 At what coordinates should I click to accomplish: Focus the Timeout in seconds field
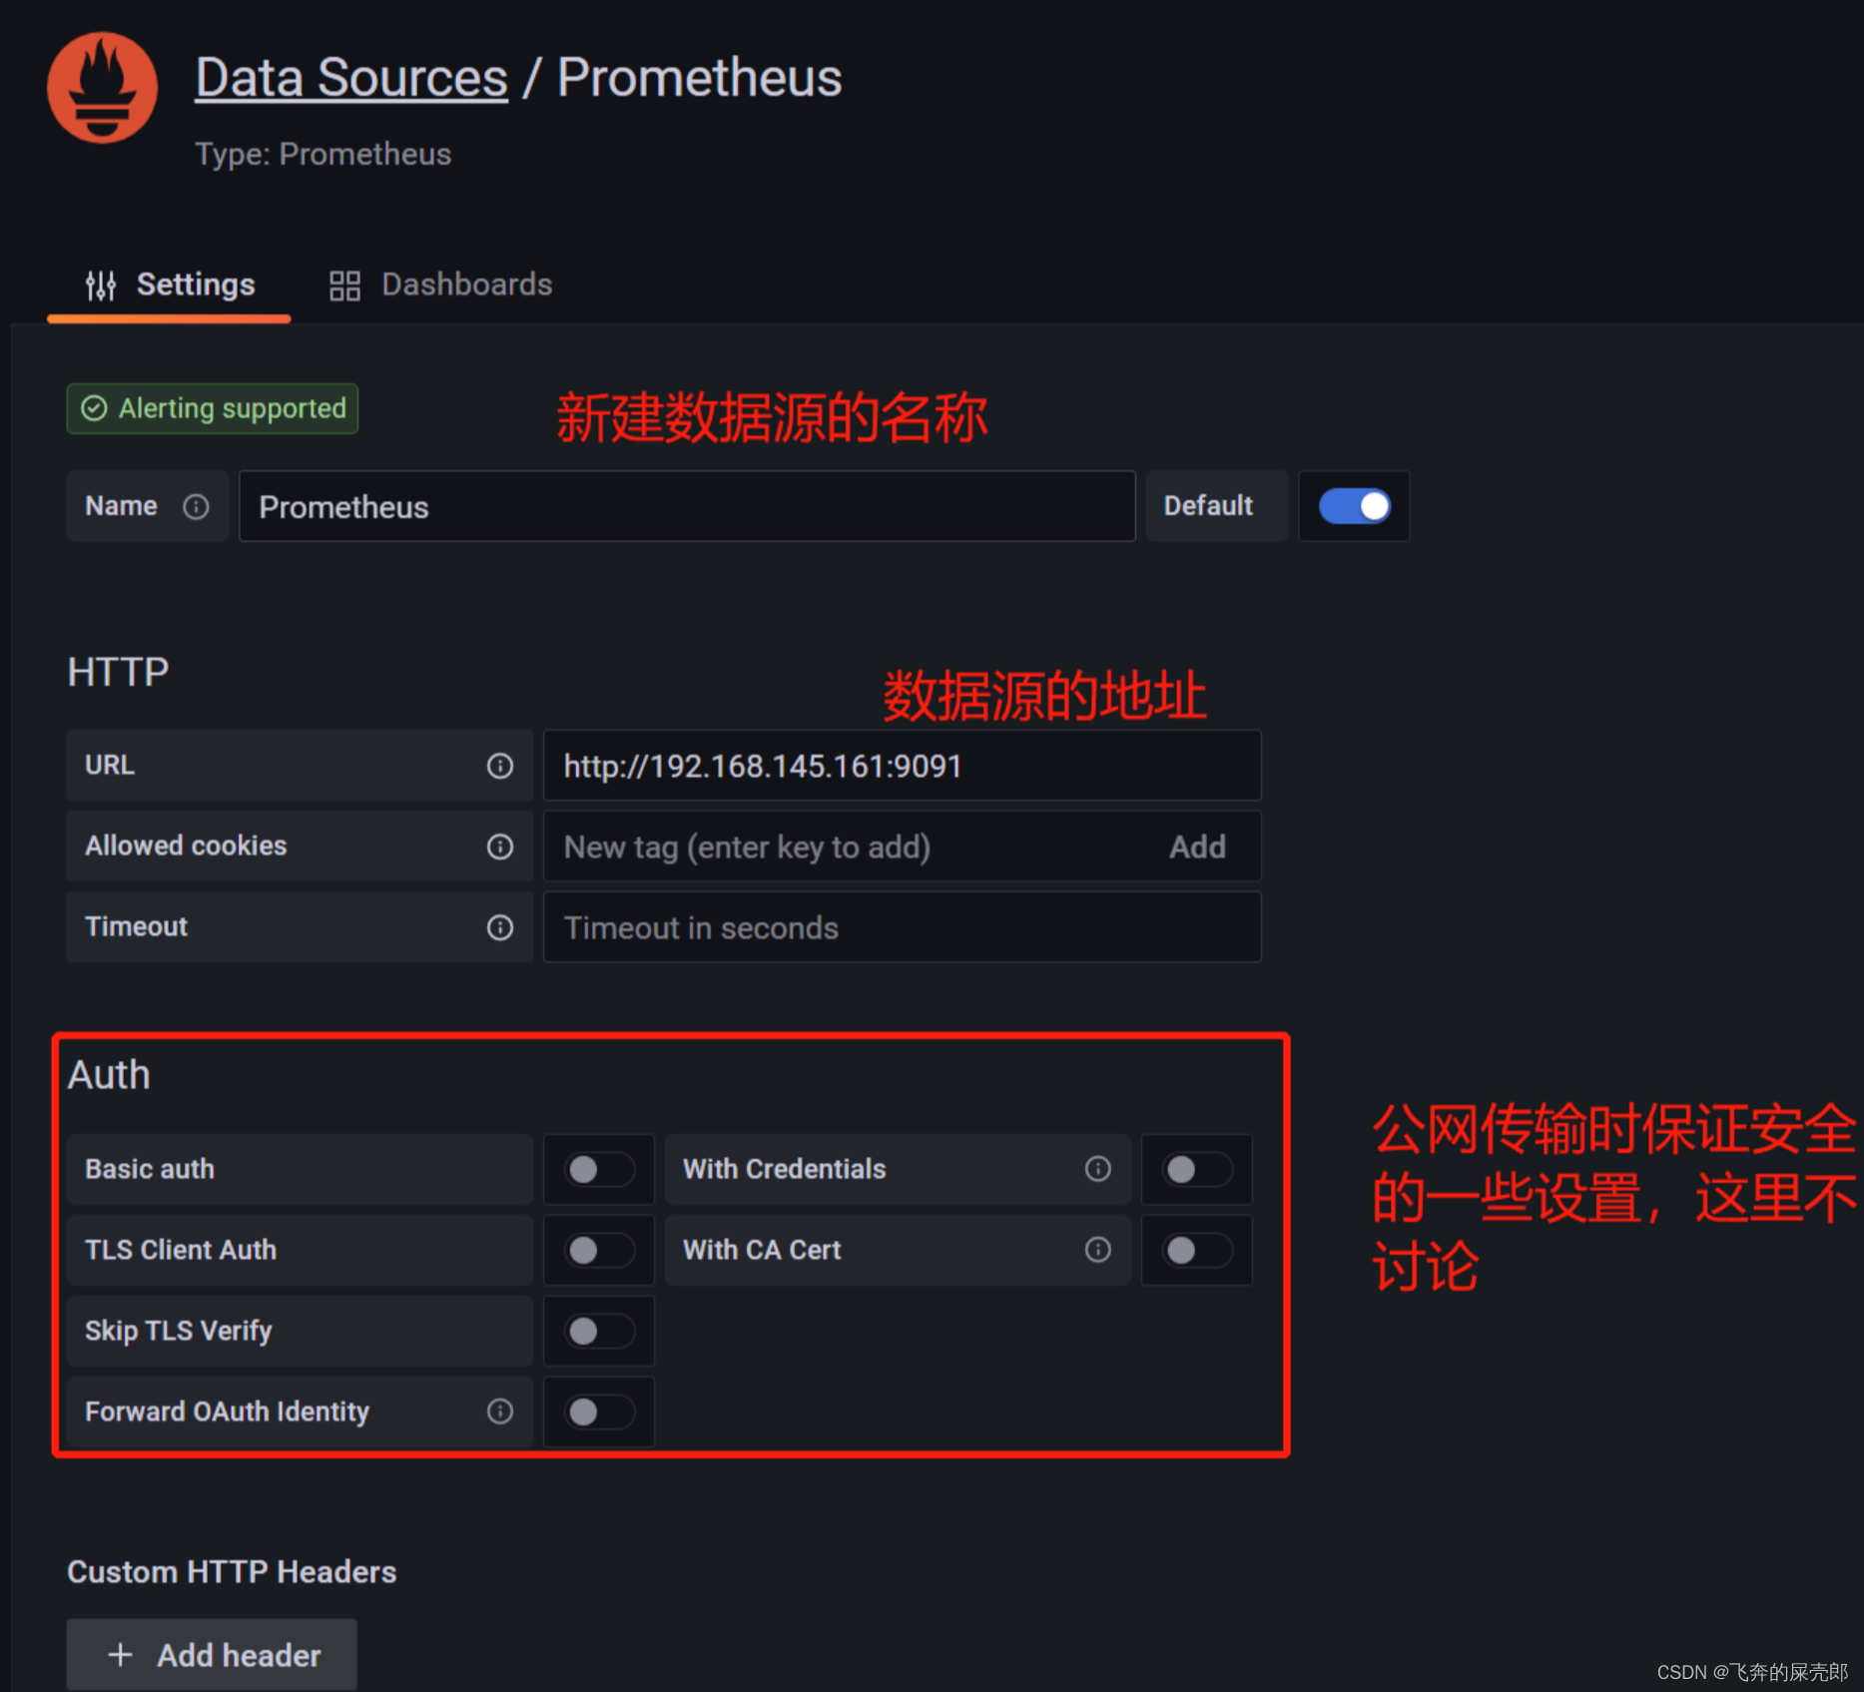tap(902, 927)
